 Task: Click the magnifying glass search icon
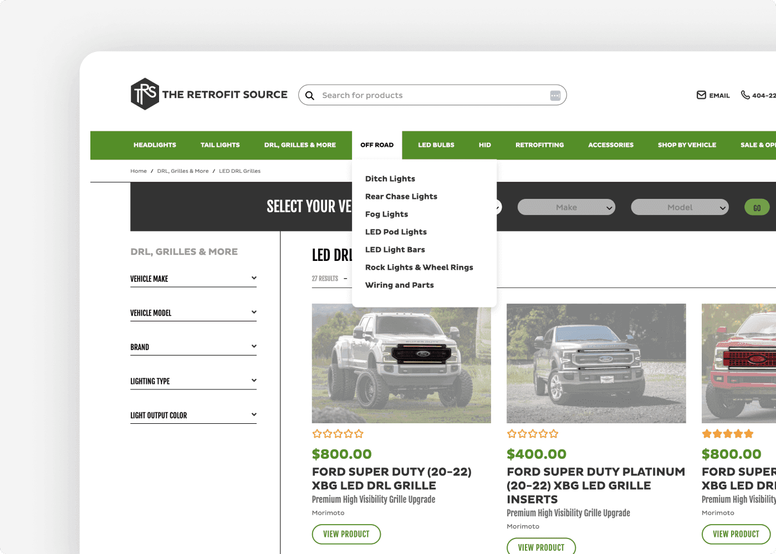(x=310, y=95)
